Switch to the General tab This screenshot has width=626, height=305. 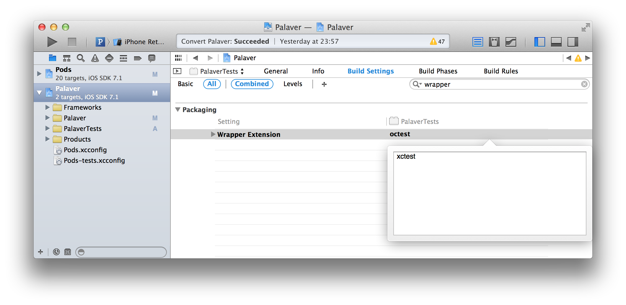[276, 71]
